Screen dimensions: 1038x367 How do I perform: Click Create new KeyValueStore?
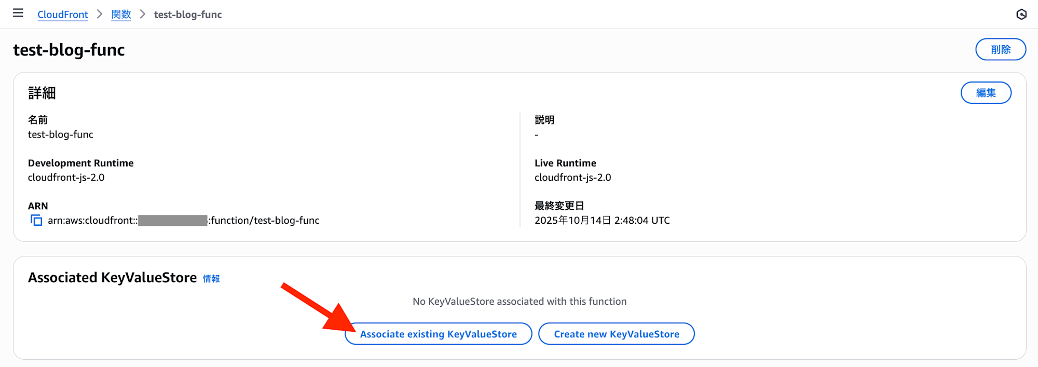pyautogui.click(x=616, y=334)
